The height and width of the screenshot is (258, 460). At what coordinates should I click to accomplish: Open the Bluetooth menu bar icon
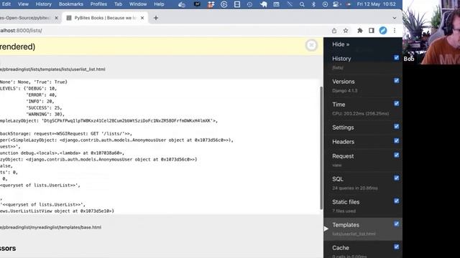tap(313, 4)
